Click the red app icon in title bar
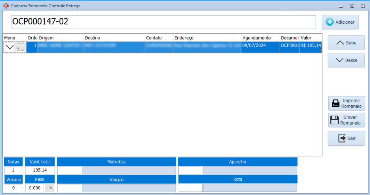370x195 pixels. [x=6, y=6]
